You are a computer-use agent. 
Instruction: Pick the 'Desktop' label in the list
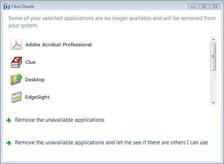tap(35, 79)
